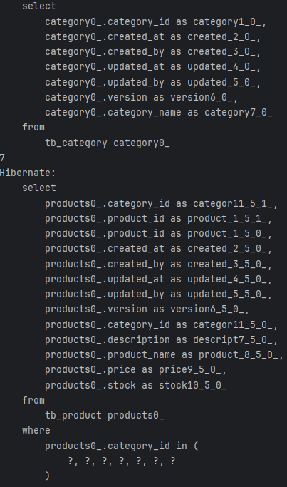Click the products0_.description line
The width and height of the screenshot is (287, 487).
(162, 340)
